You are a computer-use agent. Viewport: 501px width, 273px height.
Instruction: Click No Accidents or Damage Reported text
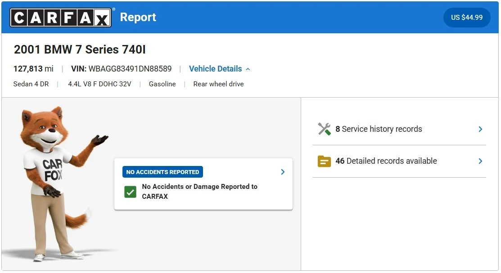point(200,191)
